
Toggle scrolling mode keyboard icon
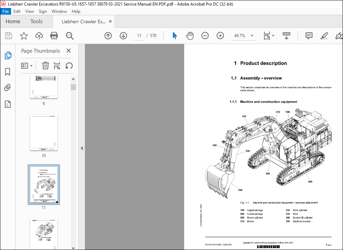pyautogui.click(x=286, y=36)
